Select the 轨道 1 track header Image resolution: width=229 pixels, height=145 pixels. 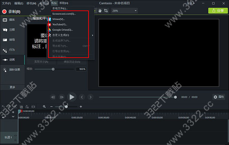(9, 137)
